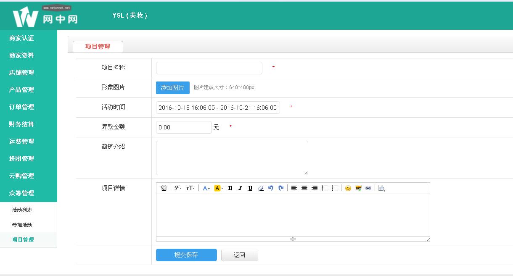Toggle italic formatting in editor
This screenshot has height=276, width=513.
[240, 188]
